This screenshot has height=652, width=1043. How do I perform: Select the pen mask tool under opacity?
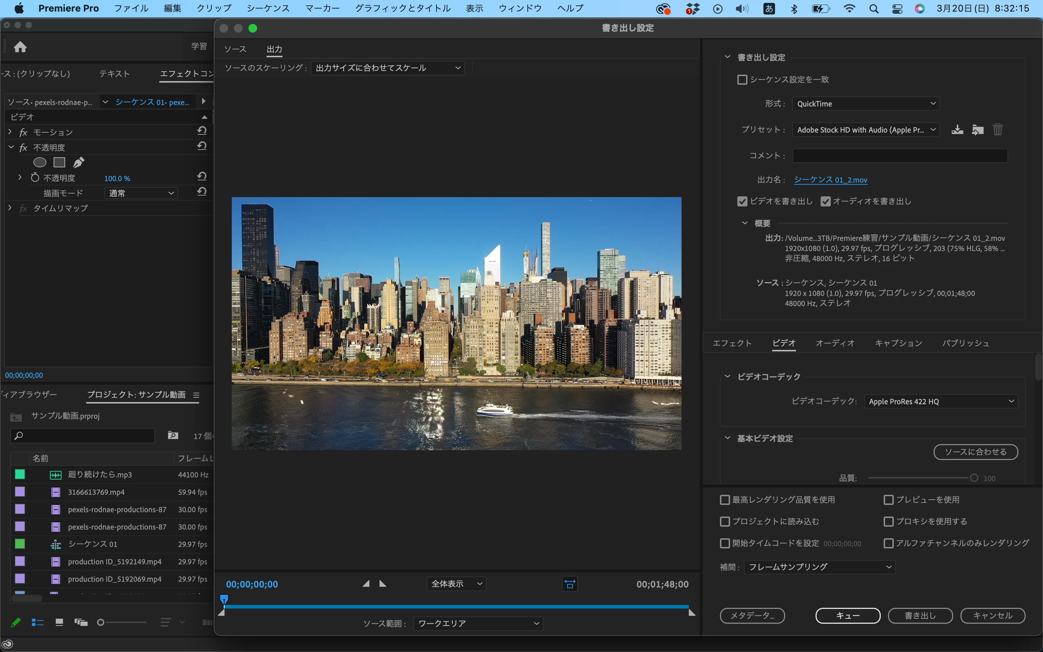(79, 163)
